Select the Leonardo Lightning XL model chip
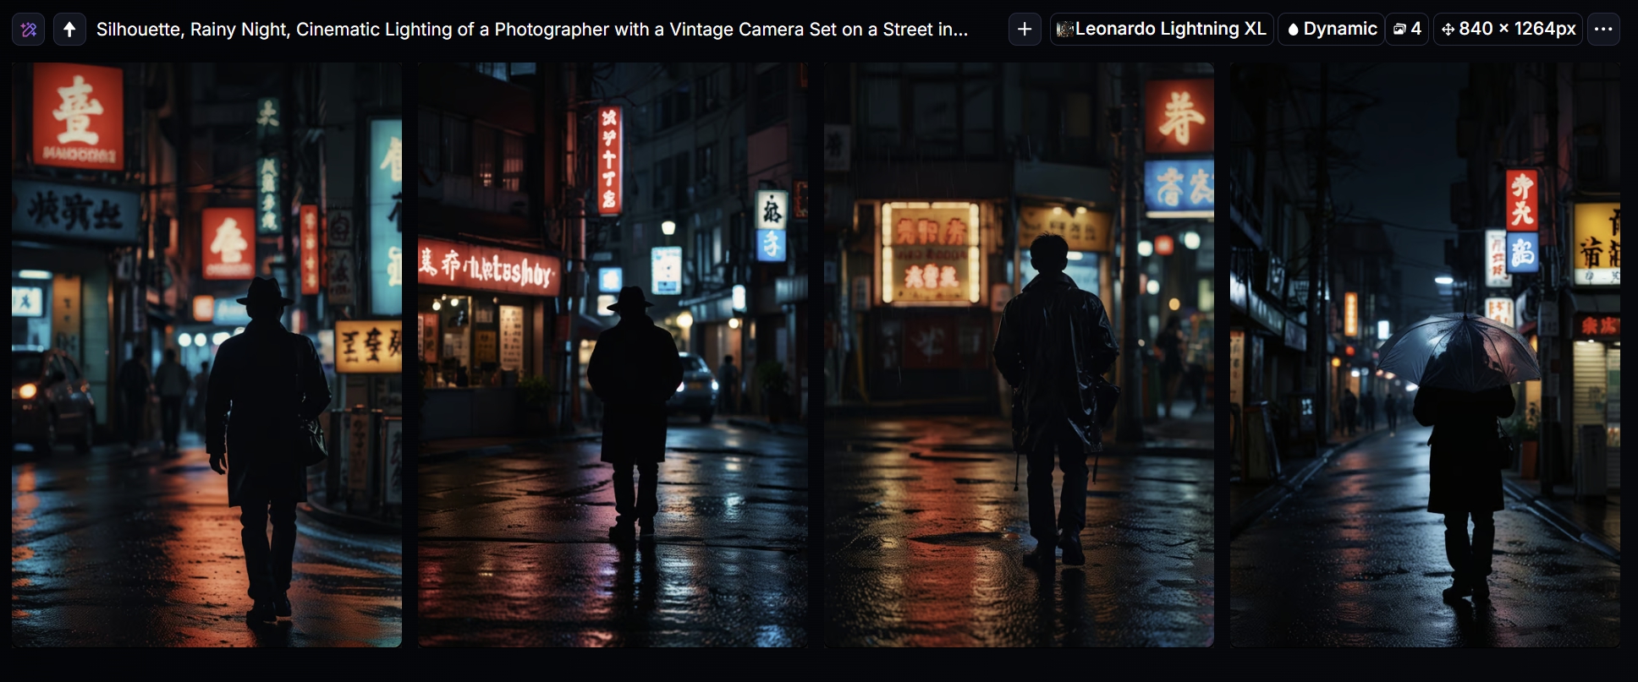Screen dimensions: 1638x682 click(x=1162, y=30)
